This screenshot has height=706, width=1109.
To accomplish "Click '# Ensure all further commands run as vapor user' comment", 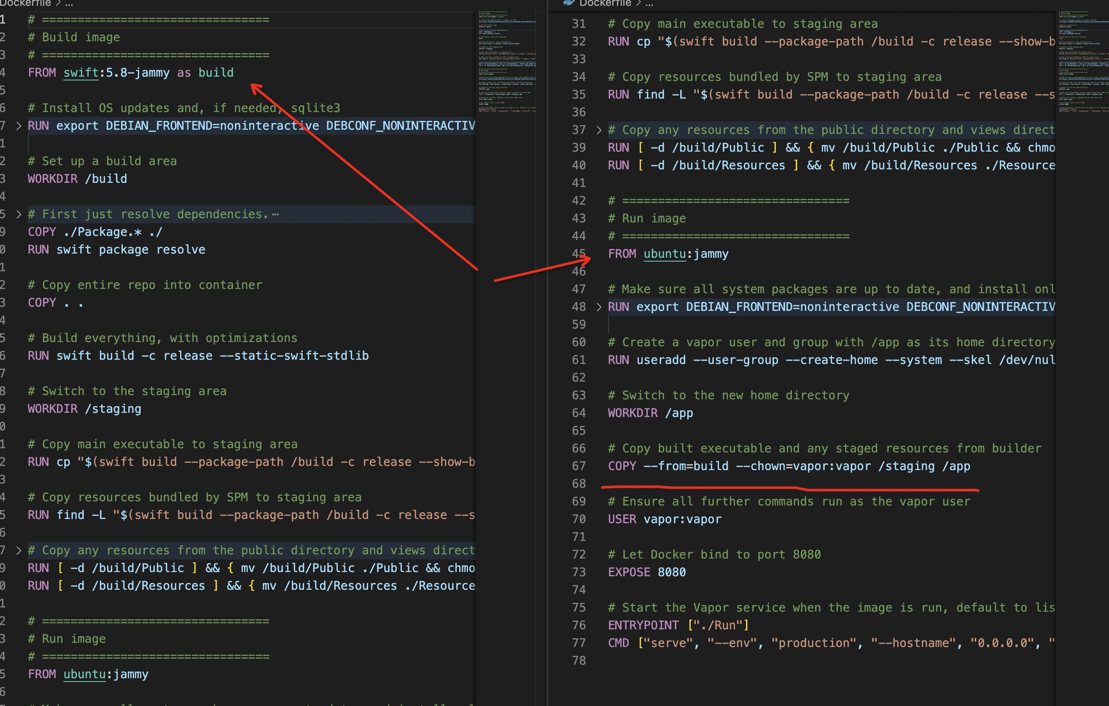I will pos(789,502).
